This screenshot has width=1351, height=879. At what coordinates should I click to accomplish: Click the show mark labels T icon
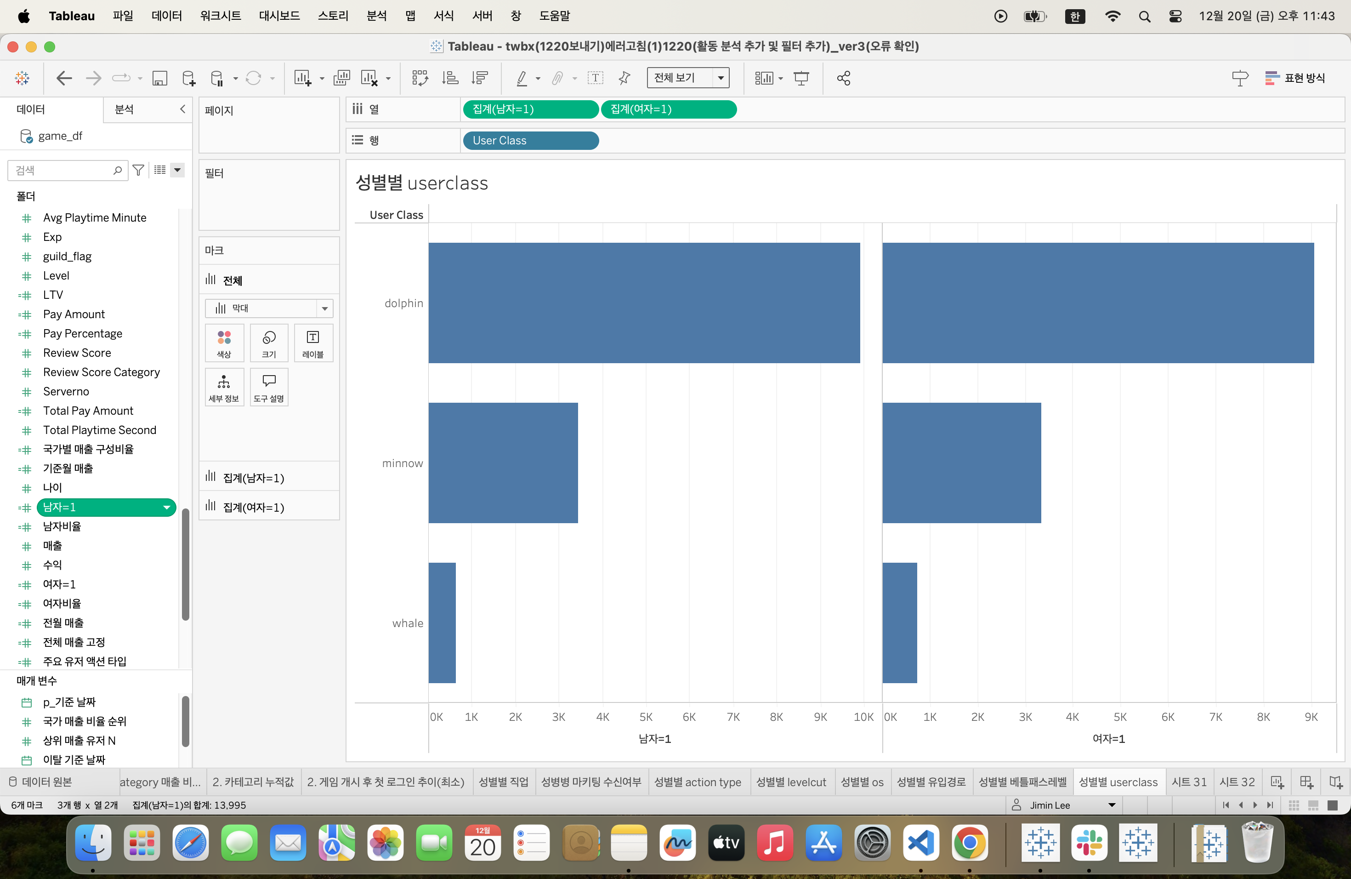(595, 78)
